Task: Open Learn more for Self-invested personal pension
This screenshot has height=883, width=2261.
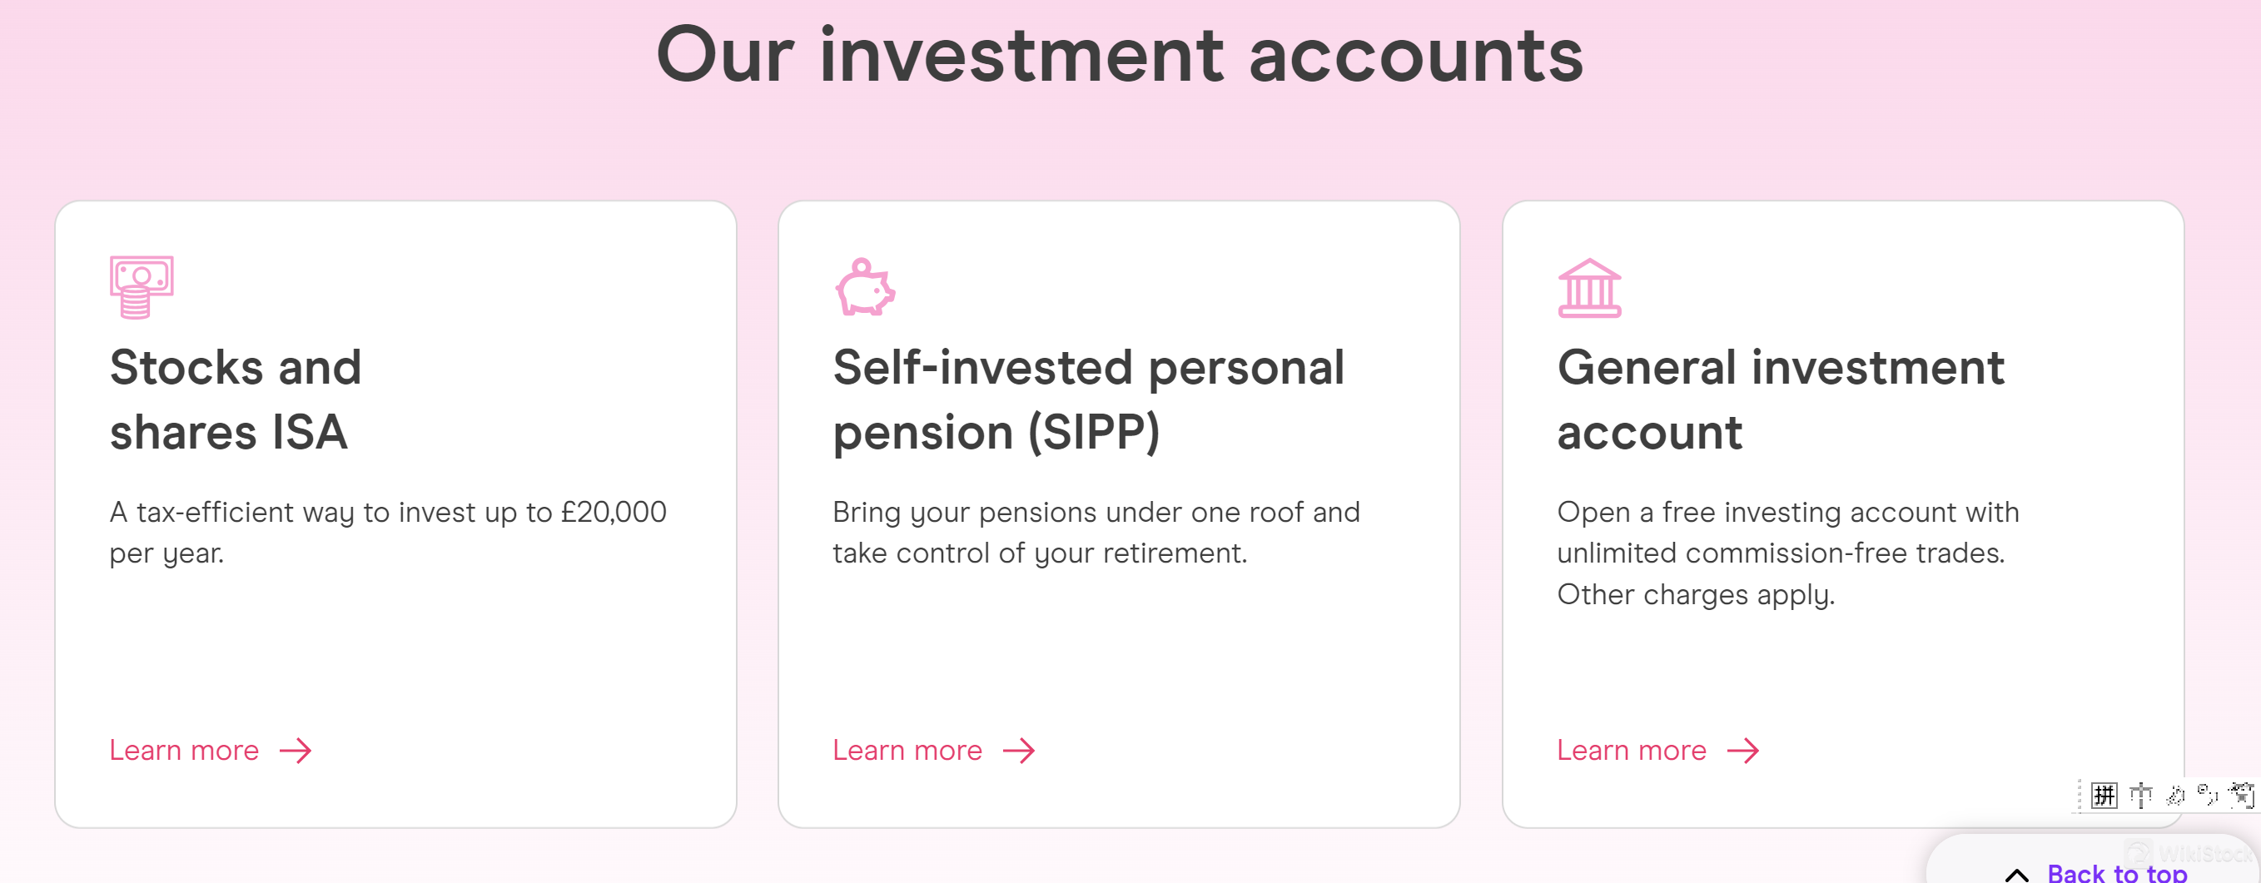Action: pyautogui.click(x=907, y=751)
